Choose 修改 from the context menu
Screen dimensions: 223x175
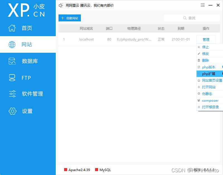[207, 54]
